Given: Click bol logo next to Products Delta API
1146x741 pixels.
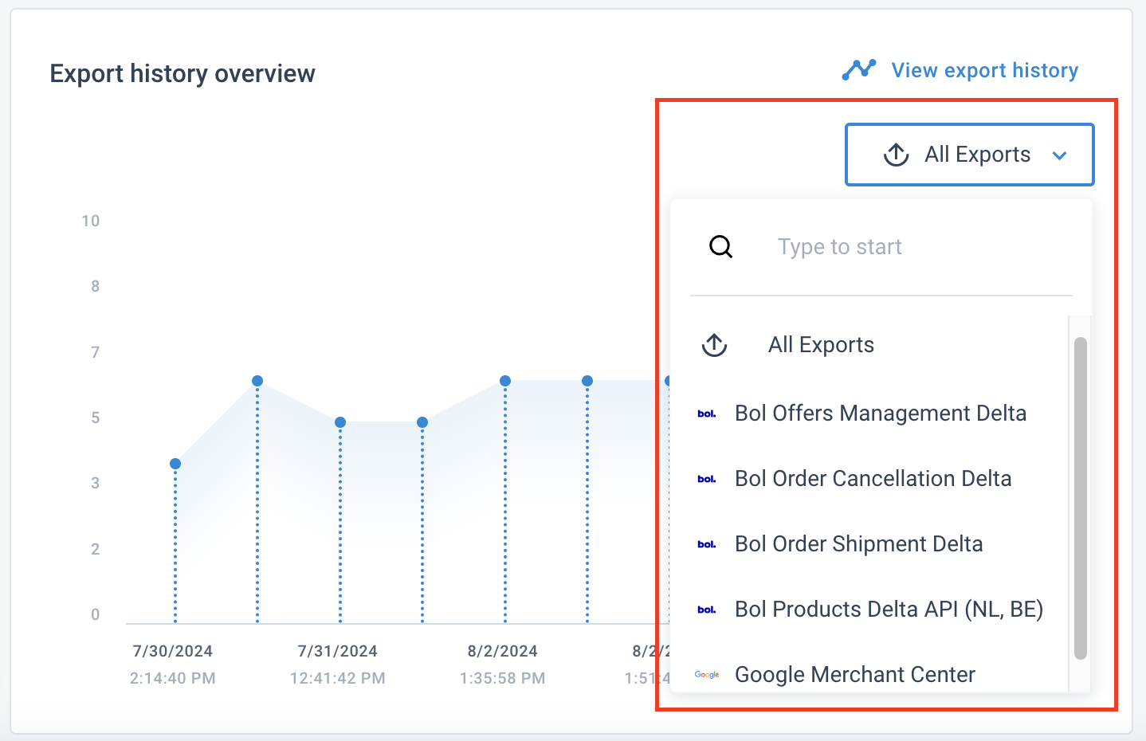Looking at the screenshot, I should click(707, 610).
